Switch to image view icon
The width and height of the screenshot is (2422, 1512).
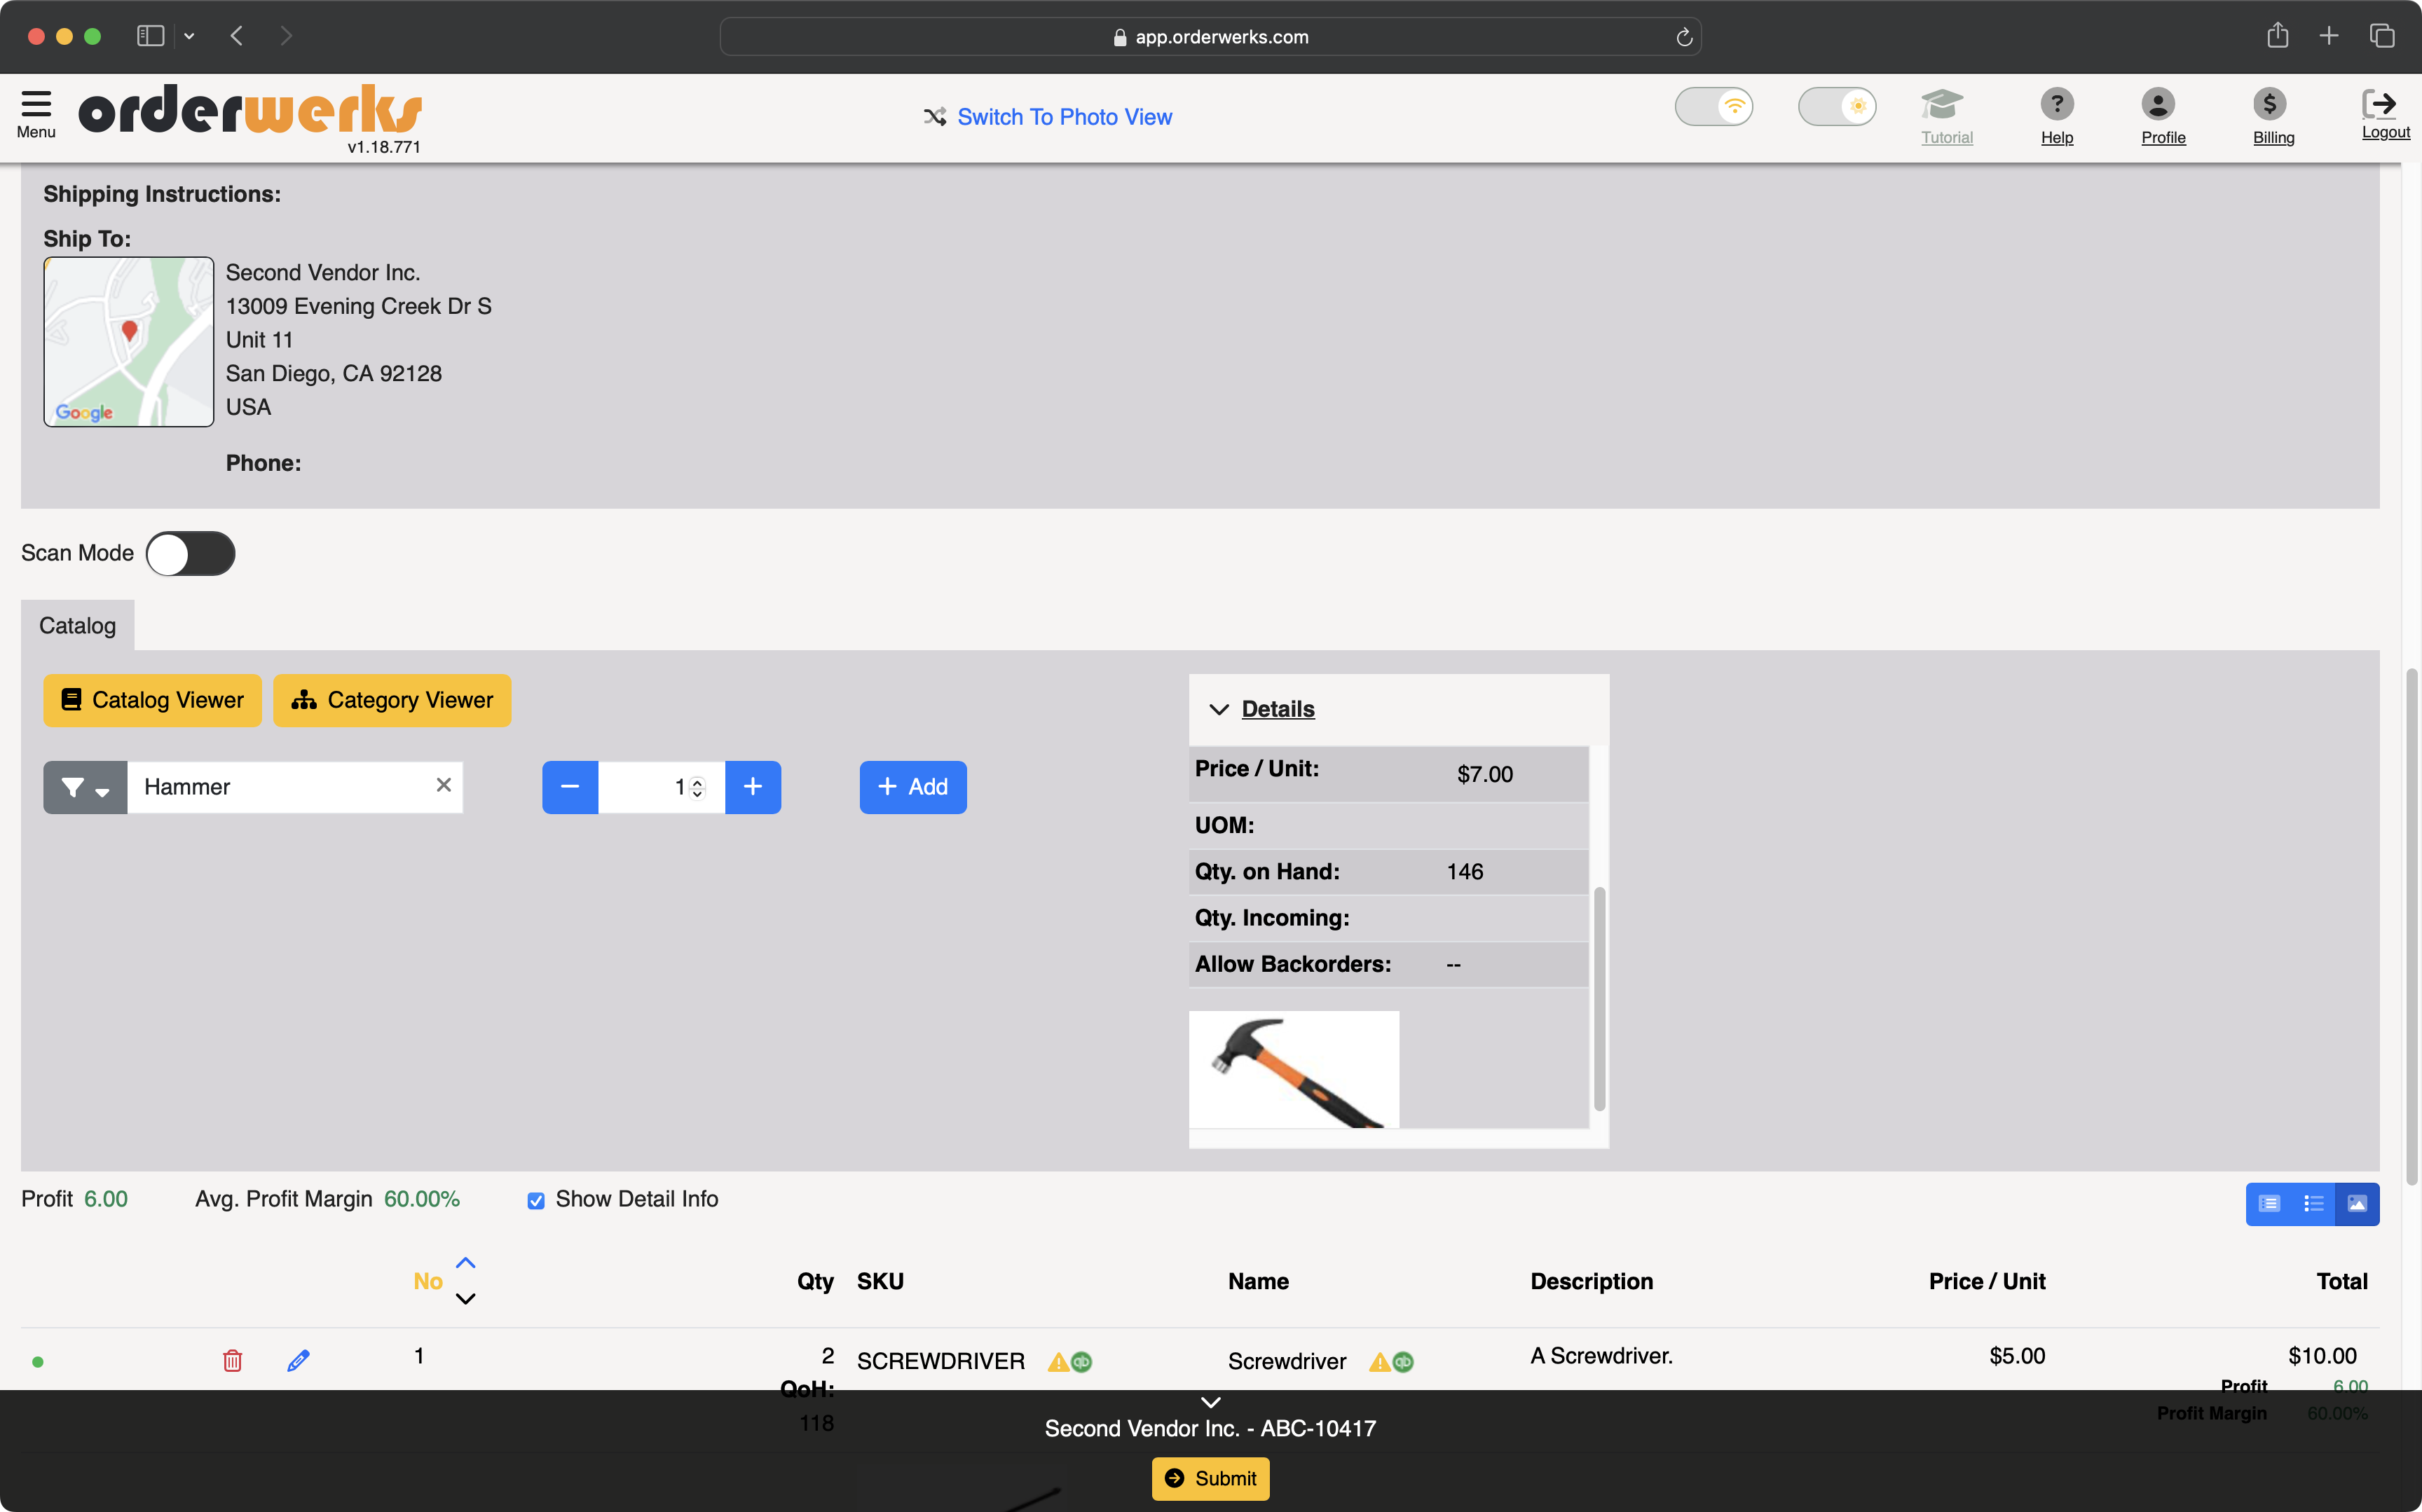coord(2357,1204)
